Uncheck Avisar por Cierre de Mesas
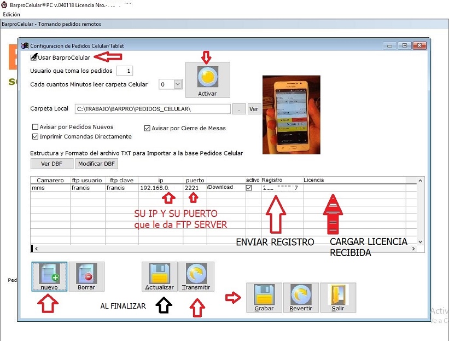 [x=147, y=129]
